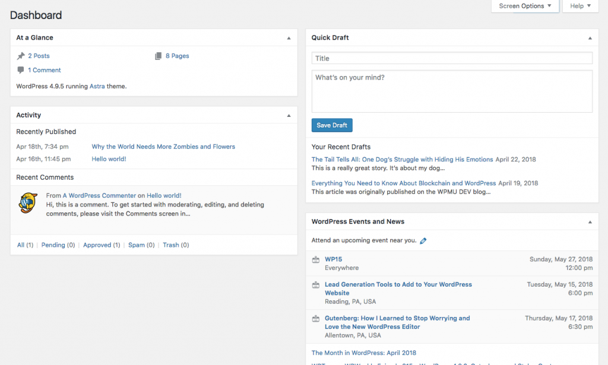Click the Quick Draft Title field

(452, 58)
